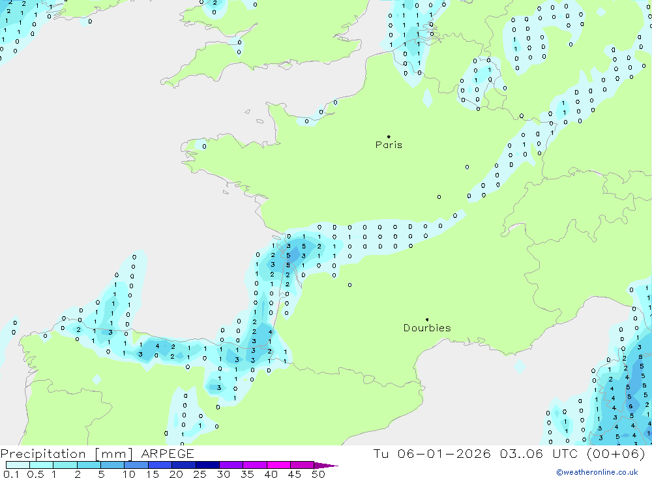This screenshot has height=478, width=652.
Task: Click the Dourbies city label
Action: (x=427, y=328)
